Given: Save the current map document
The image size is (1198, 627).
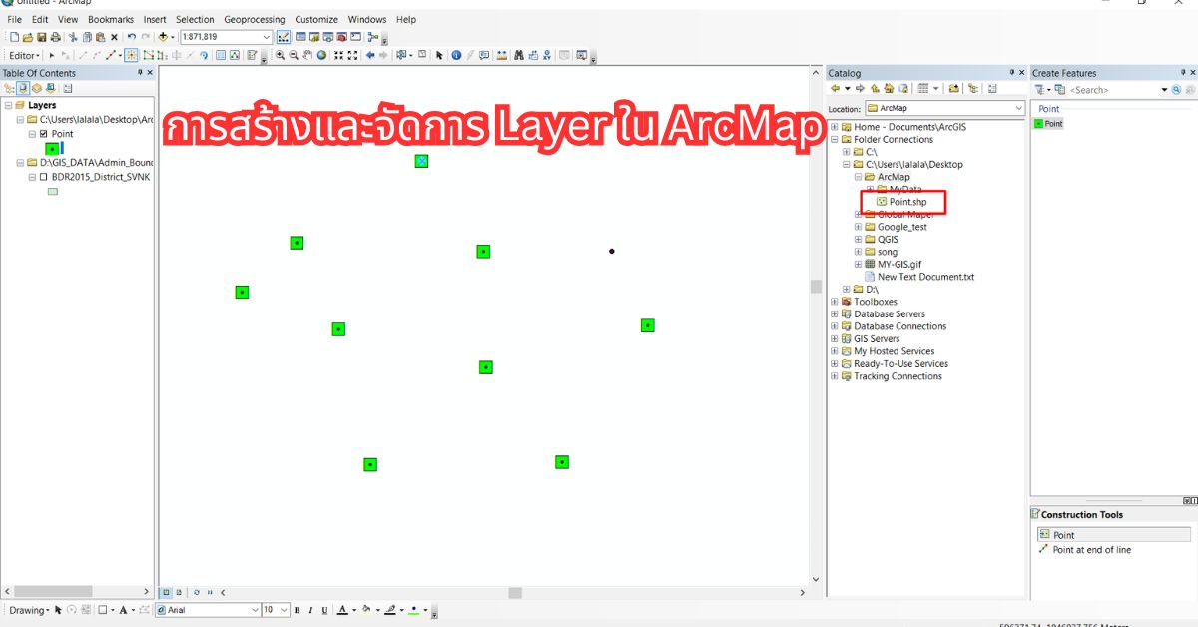Looking at the screenshot, I should click(x=42, y=37).
